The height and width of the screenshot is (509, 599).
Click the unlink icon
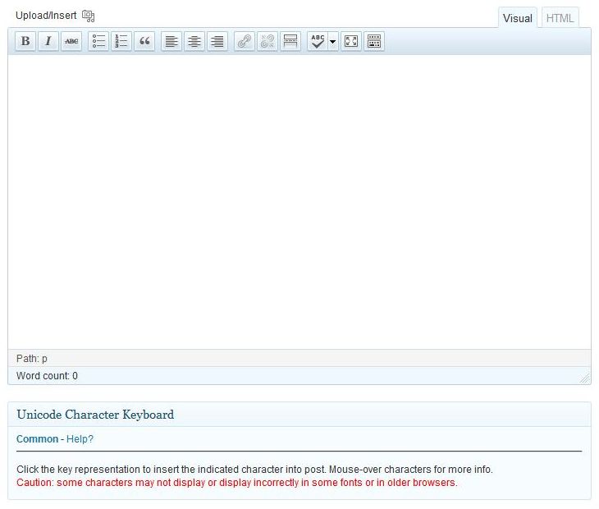click(267, 41)
